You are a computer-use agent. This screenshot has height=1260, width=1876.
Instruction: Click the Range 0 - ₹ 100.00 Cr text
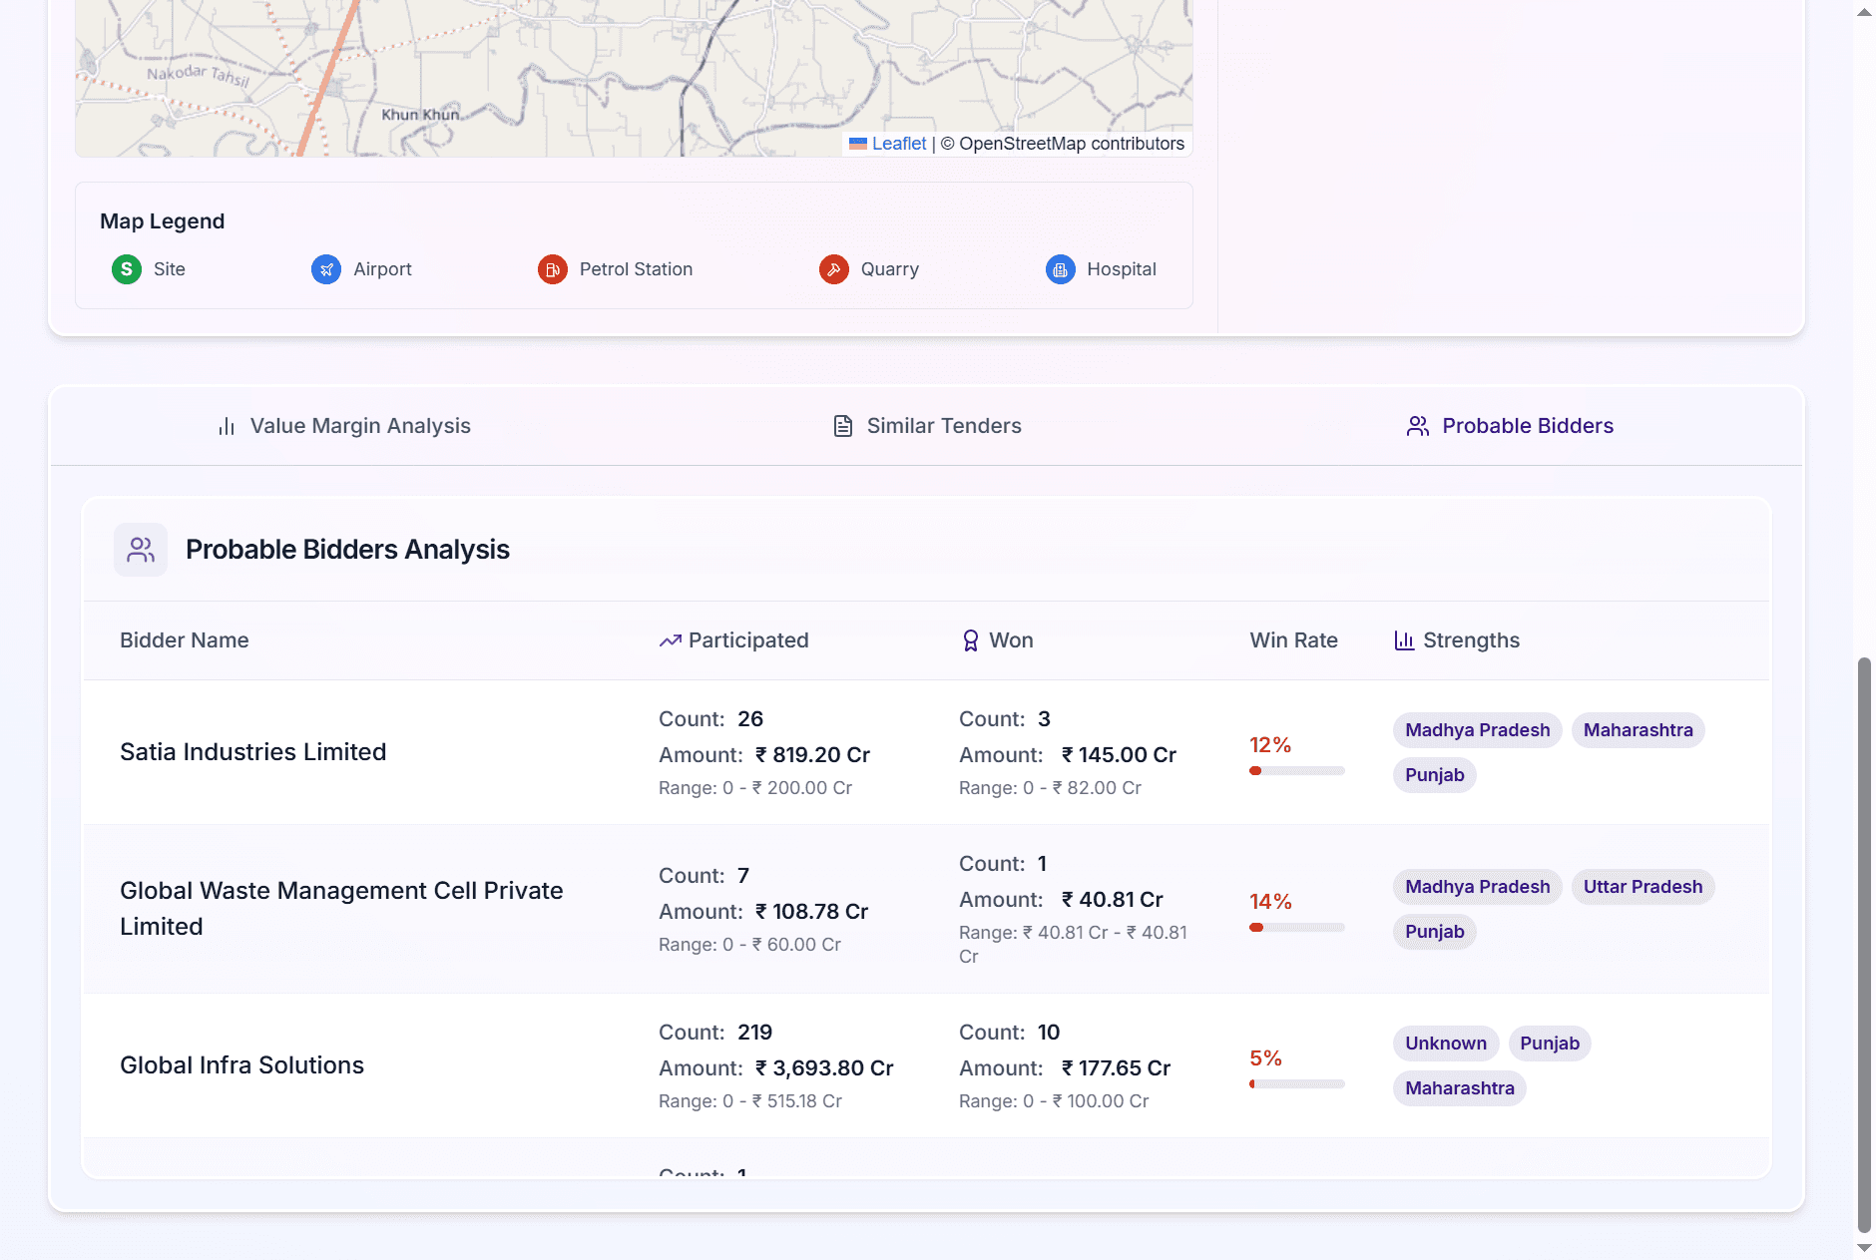tap(1054, 1101)
